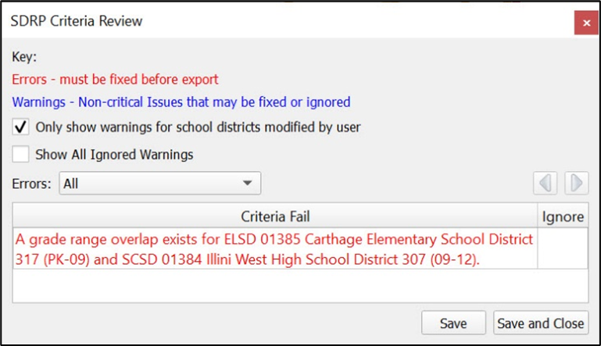601x346 pixels.
Task: Click Save and Close
Action: [540, 323]
